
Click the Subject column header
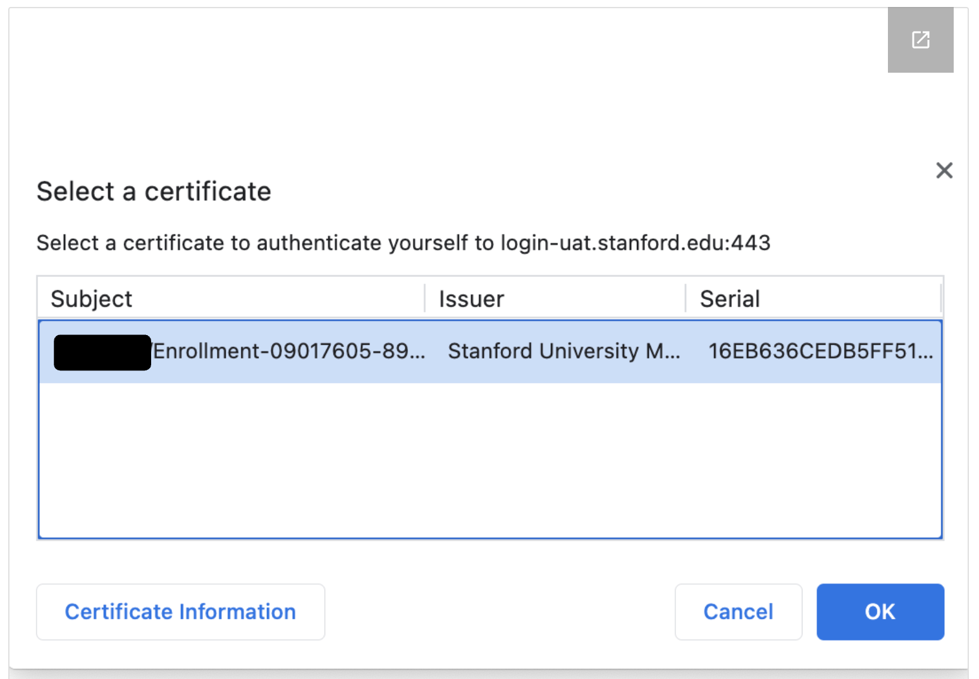tap(91, 298)
